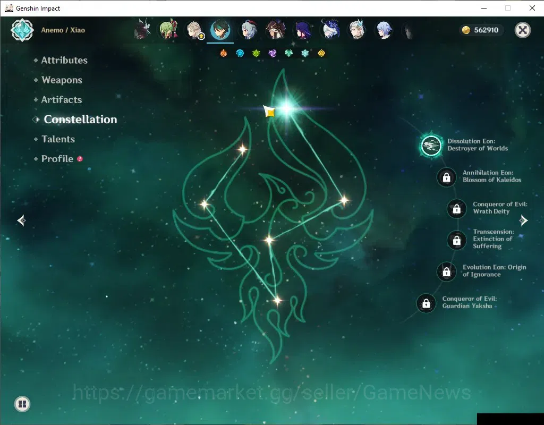Filter characters by Pyro element
The height and width of the screenshot is (425, 544).
coord(224,53)
